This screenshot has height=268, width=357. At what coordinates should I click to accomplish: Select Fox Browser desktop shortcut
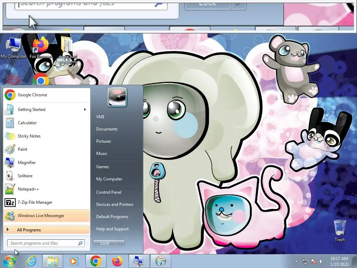[x=40, y=48]
